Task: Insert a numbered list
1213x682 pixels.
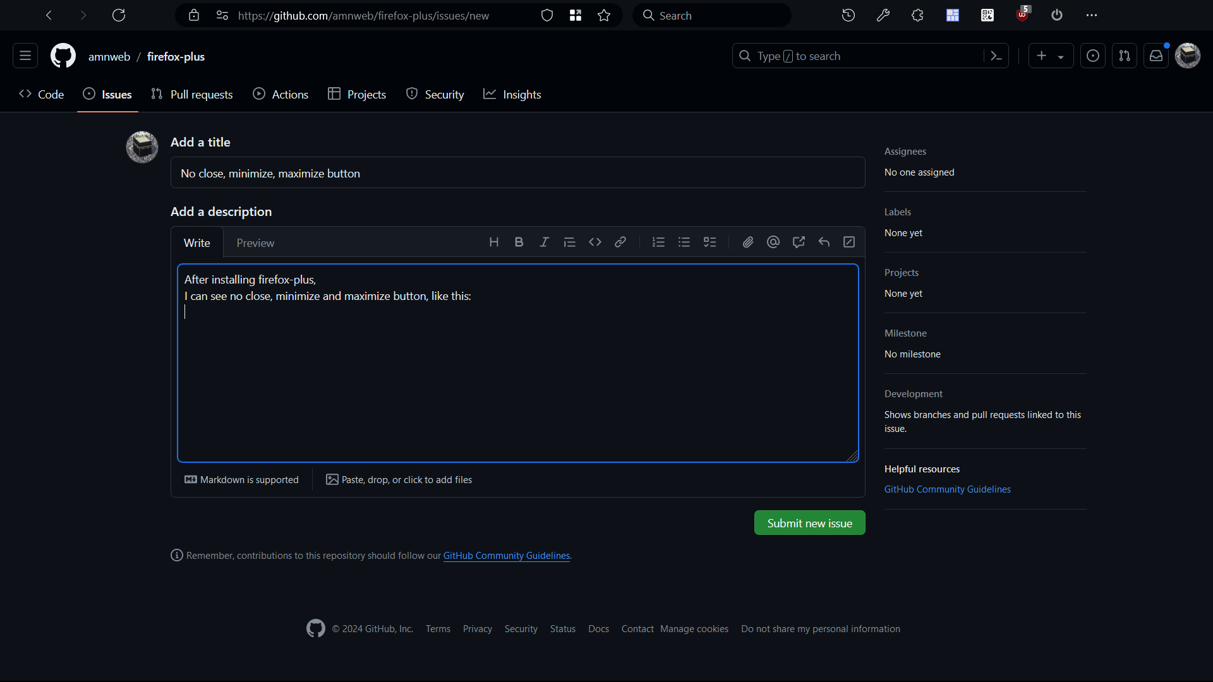Action: tap(658, 242)
